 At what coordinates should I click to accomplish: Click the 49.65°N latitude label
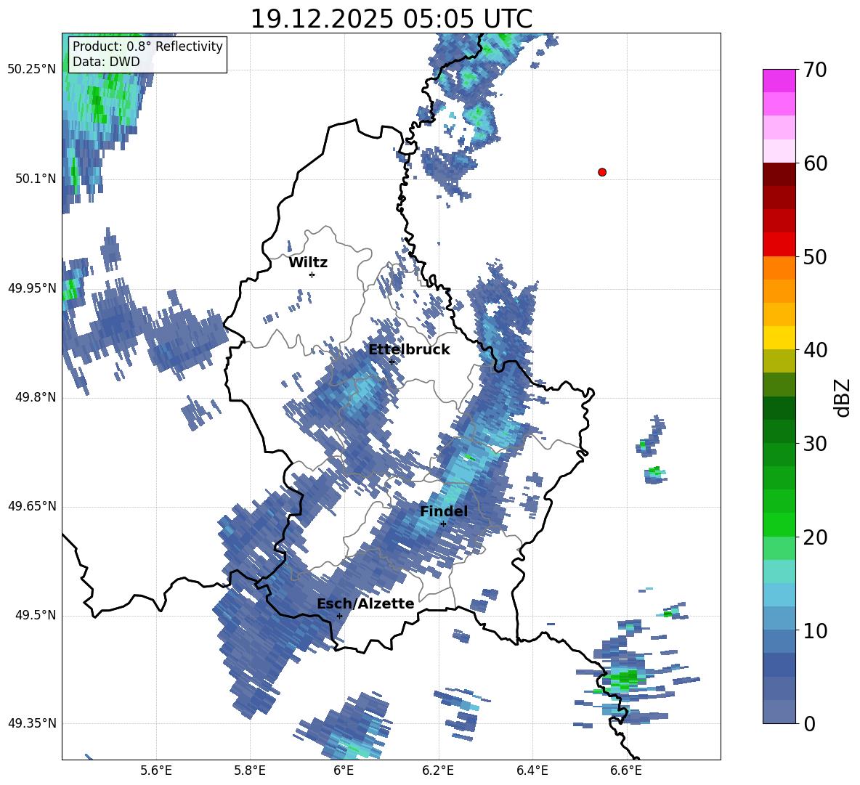point(32,506)
